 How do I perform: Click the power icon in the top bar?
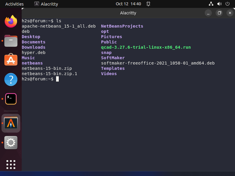pyautogui.click(x=228, y=4)
